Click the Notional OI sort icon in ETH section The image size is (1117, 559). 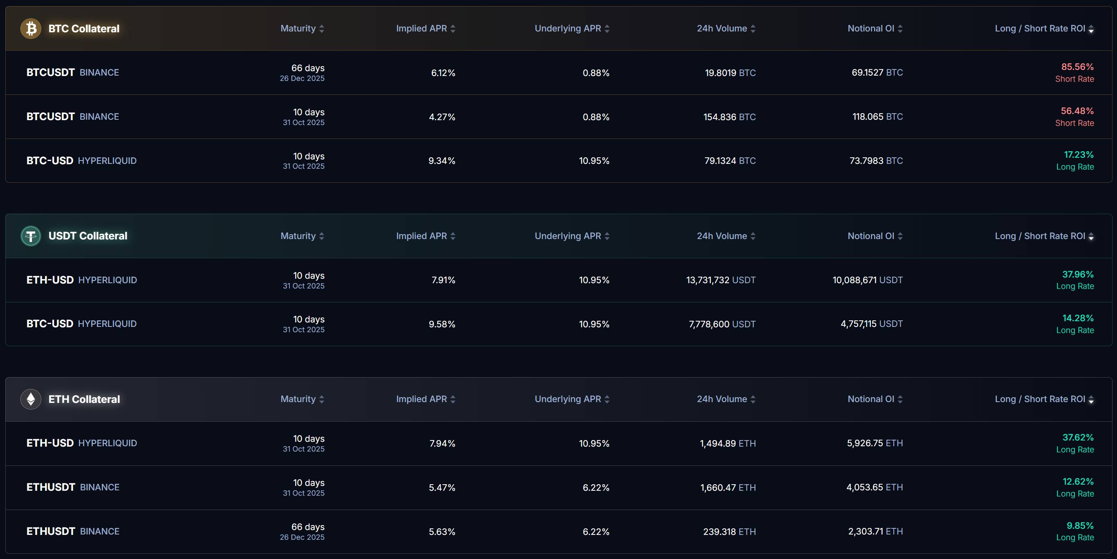902,399
